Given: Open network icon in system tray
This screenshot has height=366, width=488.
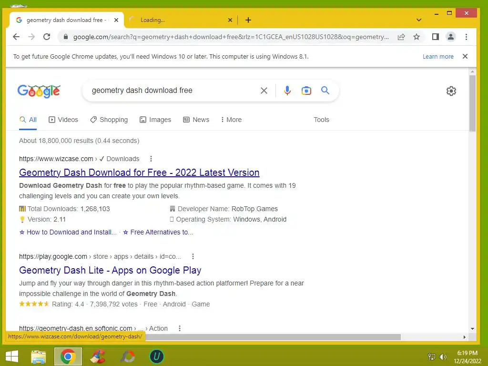Looking at the screenshot, I should click(432, 357).
